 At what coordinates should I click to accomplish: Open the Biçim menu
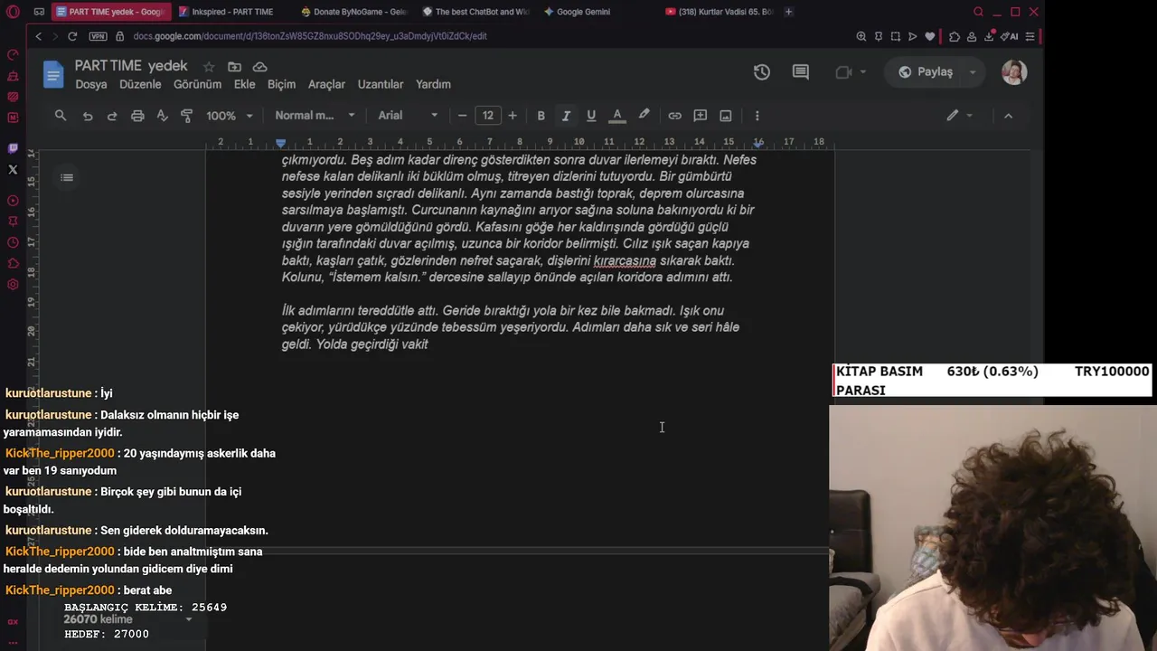click(x=282, y=84)
